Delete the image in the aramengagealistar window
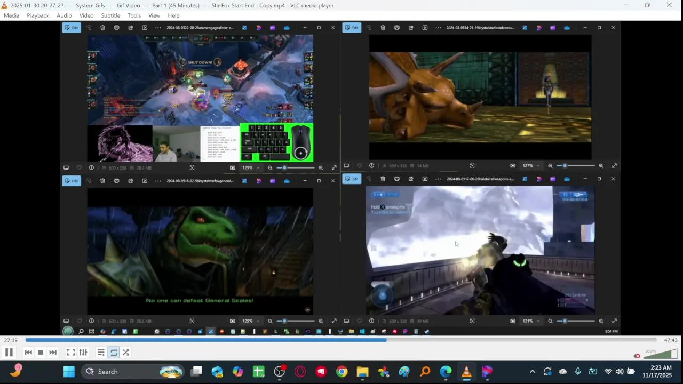 [102, 28]
